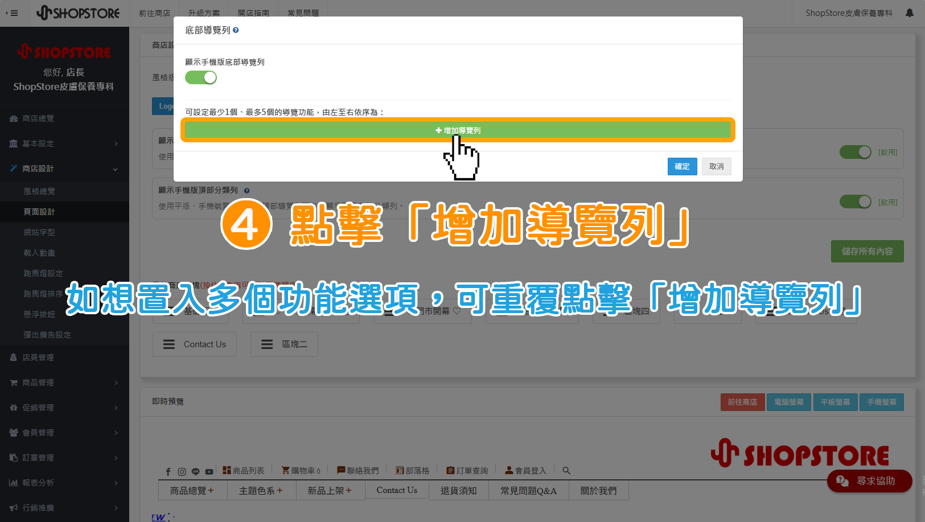Click the ShopStore logo in the top bar
Image resolution: width=925 pixels, height=522 pixels.
(x=78, y=13)
